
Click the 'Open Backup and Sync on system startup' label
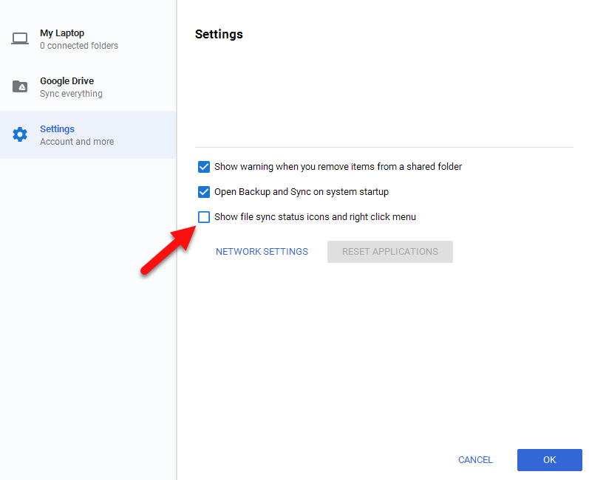point(302,192)
